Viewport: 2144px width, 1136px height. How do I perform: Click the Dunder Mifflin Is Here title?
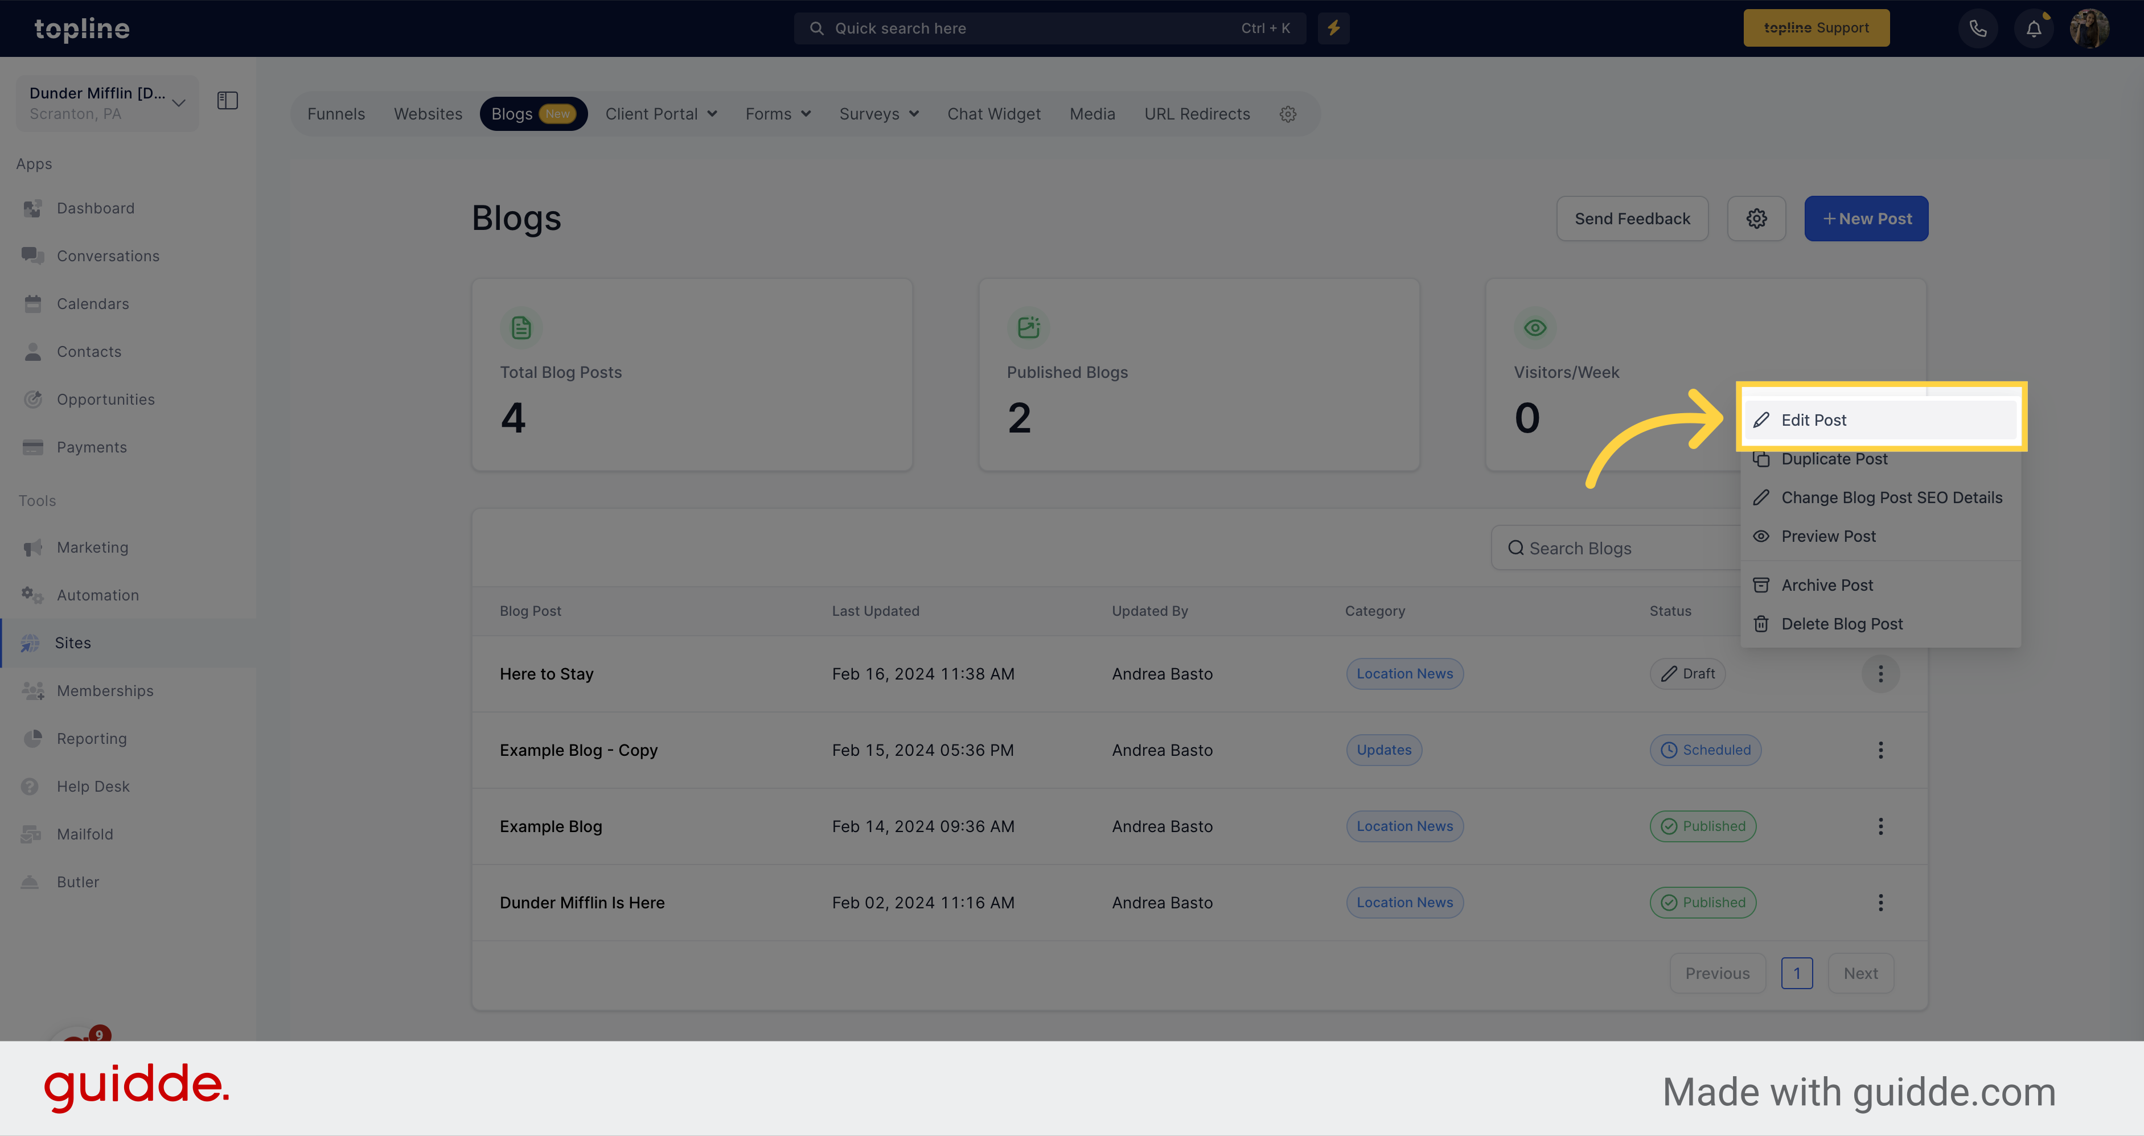[582, 903]
